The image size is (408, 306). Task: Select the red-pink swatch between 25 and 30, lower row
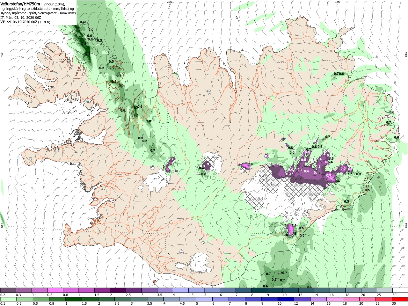click(x=383, y=299)
